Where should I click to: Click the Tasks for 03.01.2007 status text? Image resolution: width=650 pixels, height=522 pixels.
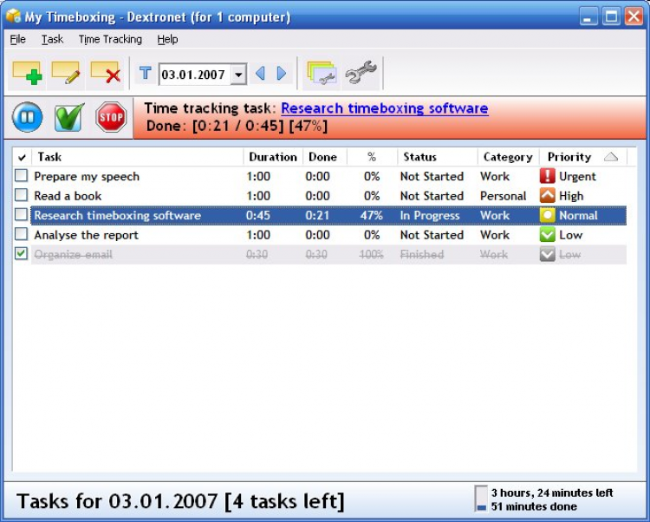(x=180, y=501)
